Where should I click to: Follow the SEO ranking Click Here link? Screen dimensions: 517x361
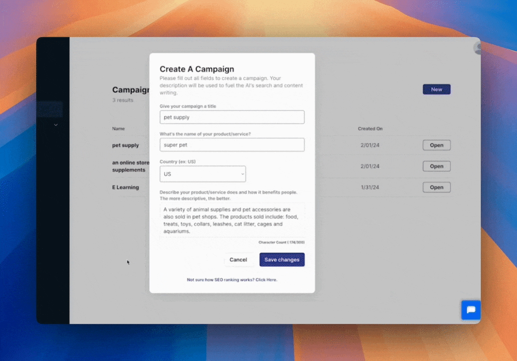coord(266,280)
